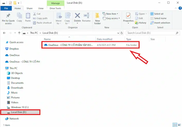Sort by the Date modified column header
This screenshot has height=127, width=182.
click(105, 39)
